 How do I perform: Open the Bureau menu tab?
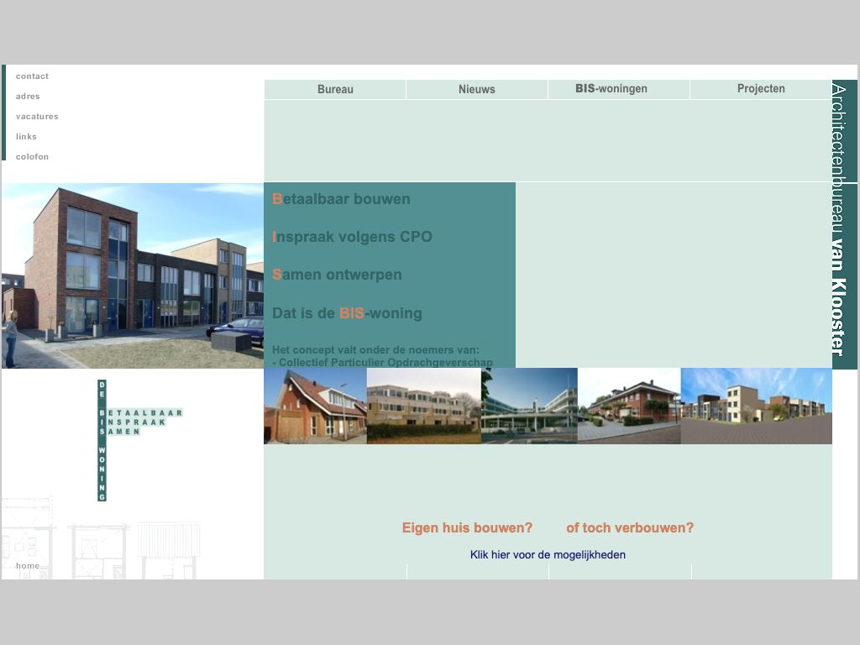(335, 89)
